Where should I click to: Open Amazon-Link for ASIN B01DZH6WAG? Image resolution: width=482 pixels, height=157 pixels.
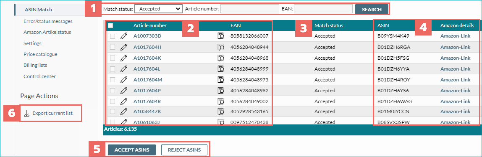point(455,101)
